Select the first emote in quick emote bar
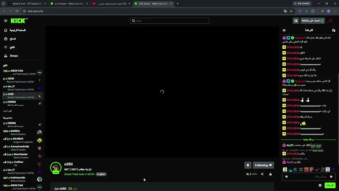Image resolution: width=339 pixels, height=191 pixels. (x=285, y=170)
